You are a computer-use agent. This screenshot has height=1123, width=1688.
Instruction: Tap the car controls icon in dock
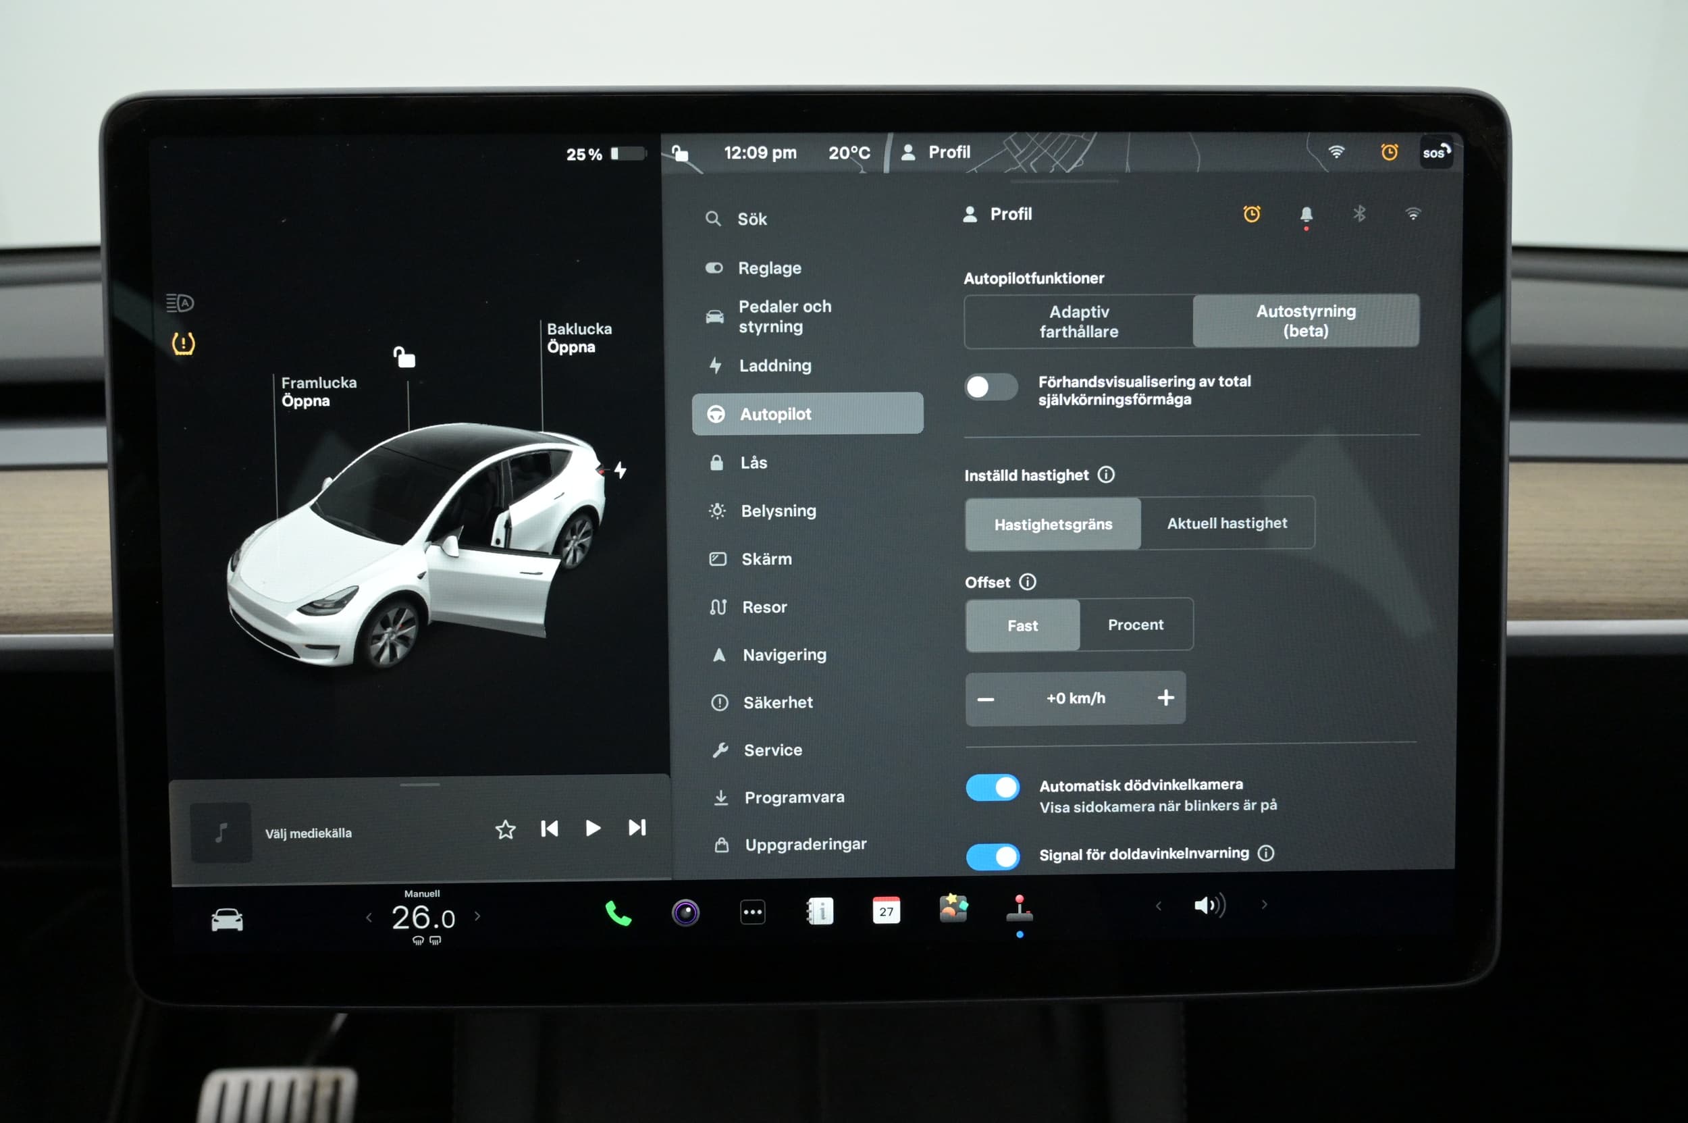click(x=227, y=920)
